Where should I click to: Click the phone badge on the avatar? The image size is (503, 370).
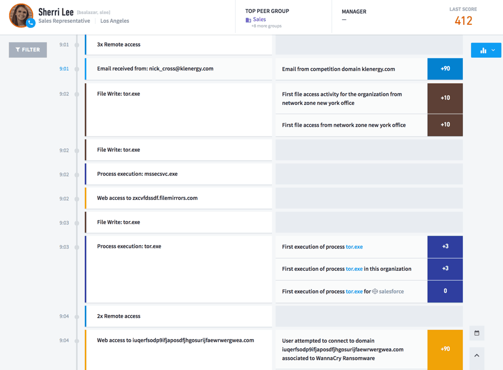pos(30,23)
